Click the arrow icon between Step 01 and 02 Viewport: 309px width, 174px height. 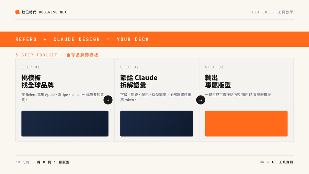pos(108,100)
